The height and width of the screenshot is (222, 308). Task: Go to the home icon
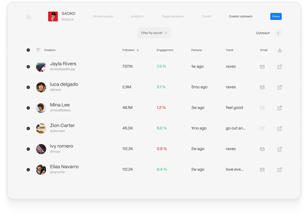pos(28,17)
